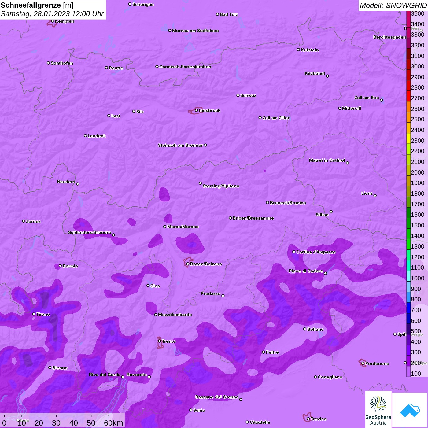Click the 'Reutte' map label
The image size is (428, 428).
click(x=116, y=68)
